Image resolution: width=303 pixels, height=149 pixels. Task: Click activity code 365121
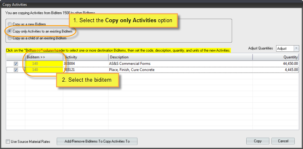[69, 70]
